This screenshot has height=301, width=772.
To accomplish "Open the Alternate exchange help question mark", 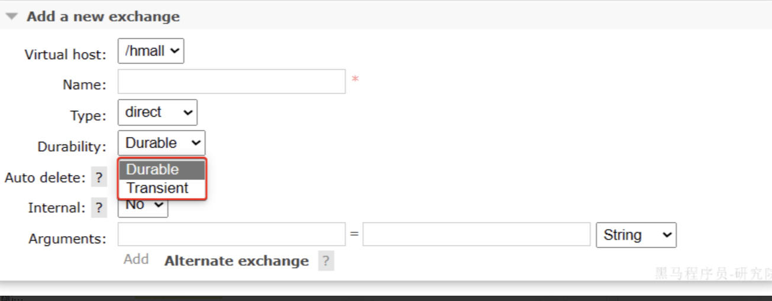I will pos(326,261).
